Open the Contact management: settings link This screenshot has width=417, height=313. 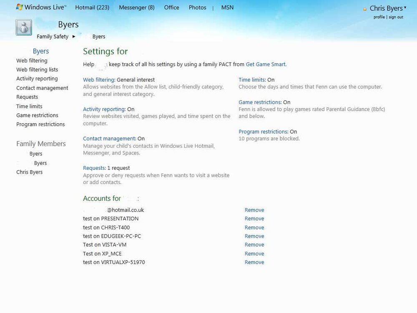click(110, 139)
